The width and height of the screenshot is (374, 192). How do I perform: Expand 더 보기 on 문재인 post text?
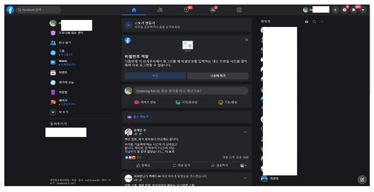170,151
